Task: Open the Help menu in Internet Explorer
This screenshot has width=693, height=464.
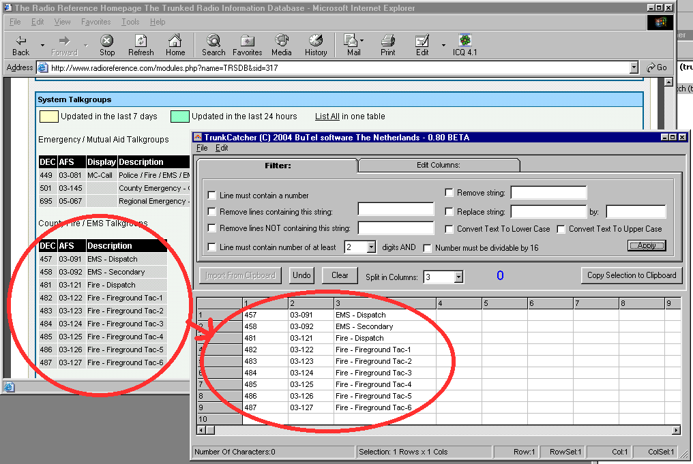Action: tap(158, 22)
